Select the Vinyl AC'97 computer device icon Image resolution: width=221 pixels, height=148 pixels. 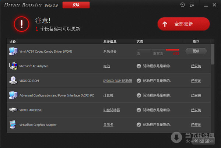tap(13, 51)
